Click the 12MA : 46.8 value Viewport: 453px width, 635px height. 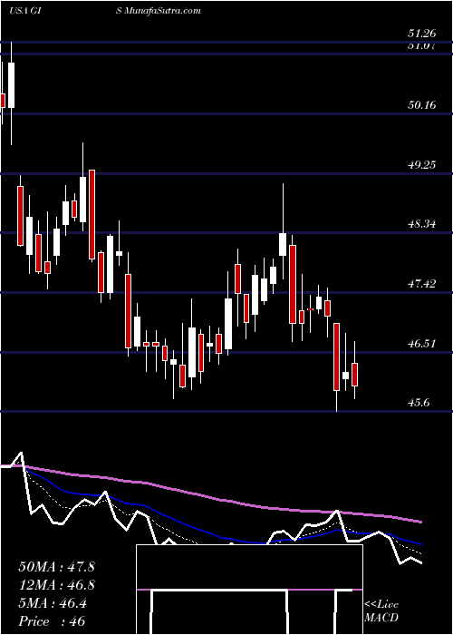[x=56, y=585]
